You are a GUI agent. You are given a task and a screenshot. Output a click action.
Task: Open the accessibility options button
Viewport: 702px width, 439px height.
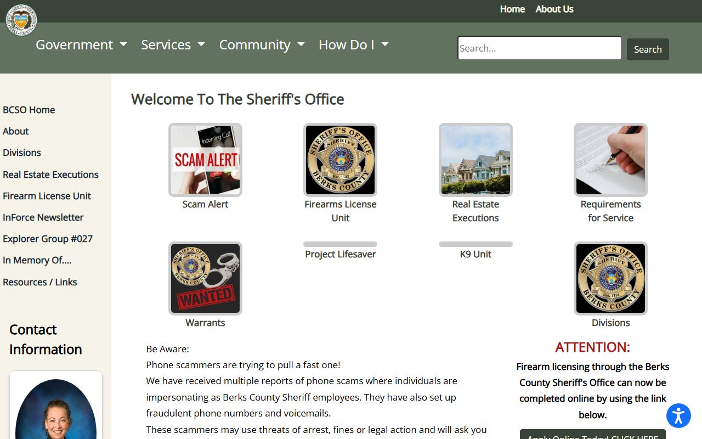(x=678, y=415)
